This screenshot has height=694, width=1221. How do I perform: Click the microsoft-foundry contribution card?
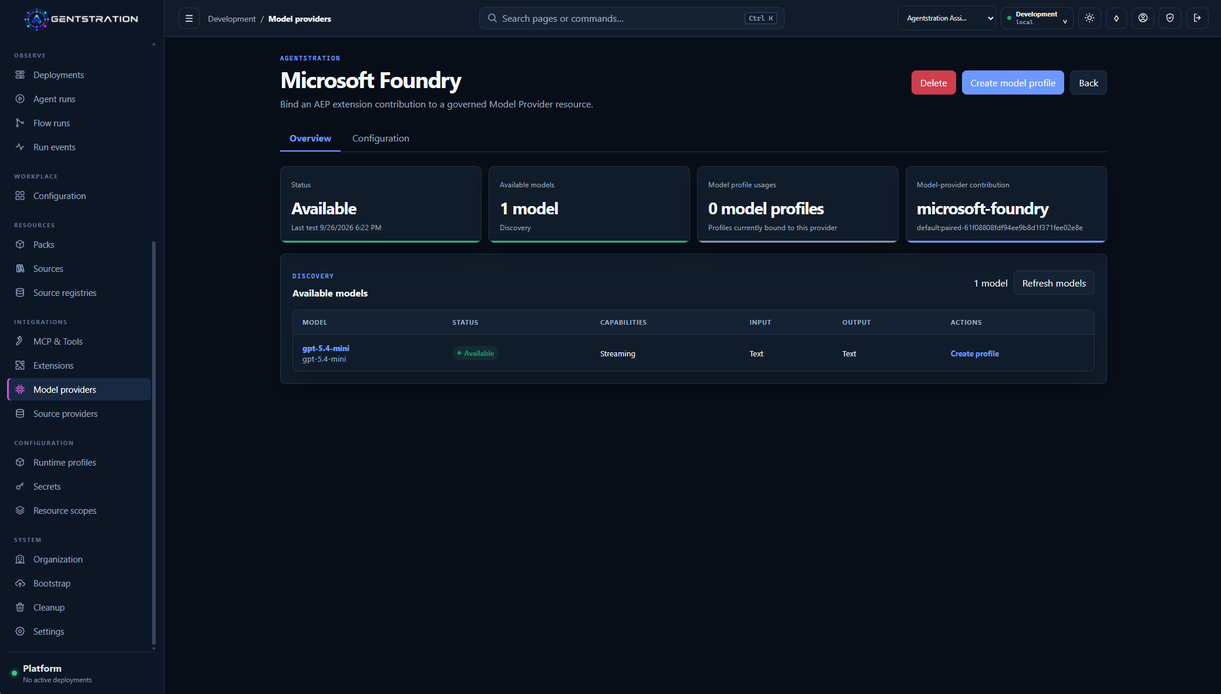point(1006,204)
